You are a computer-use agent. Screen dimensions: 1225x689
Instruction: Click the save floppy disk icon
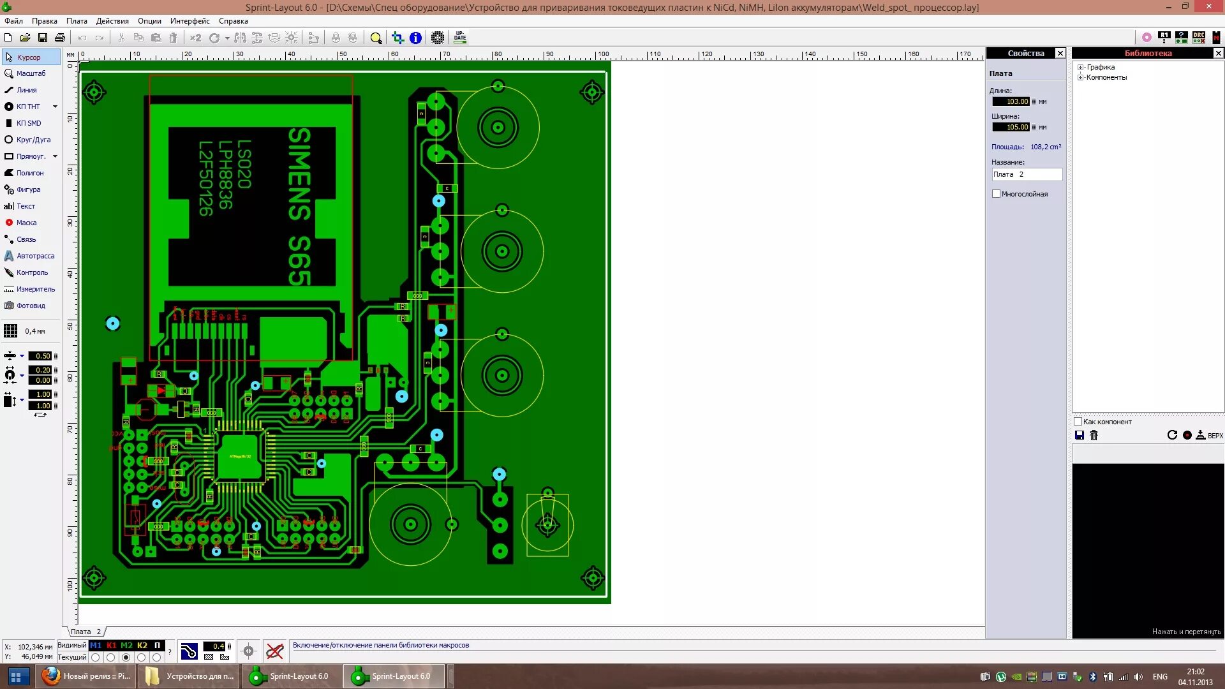43,38
